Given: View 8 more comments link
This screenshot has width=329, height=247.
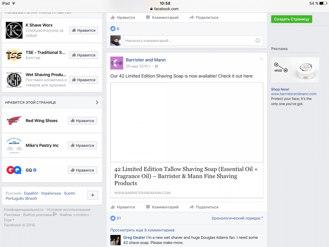Looking at the screenshot, I should click(x=142, y=230).
